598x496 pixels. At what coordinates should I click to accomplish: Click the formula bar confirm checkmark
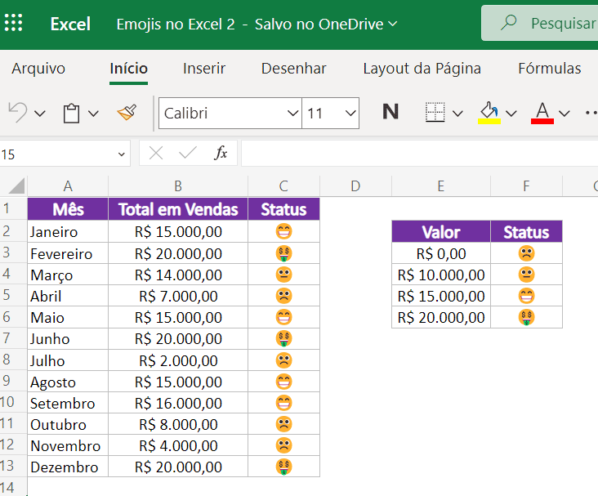pos(188,153)
